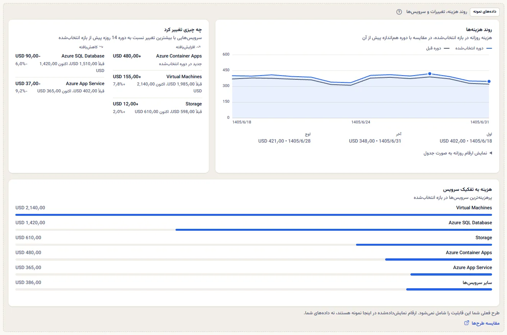The height and width of the screenshot is (335, 507).
Task: Click the "چه چیزی تغییر کرد" heading
Action: pos(183,30)
